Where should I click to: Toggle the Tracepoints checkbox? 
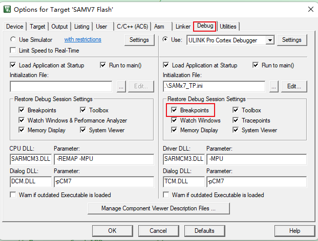pyautogui.click(x=236, y=120)
